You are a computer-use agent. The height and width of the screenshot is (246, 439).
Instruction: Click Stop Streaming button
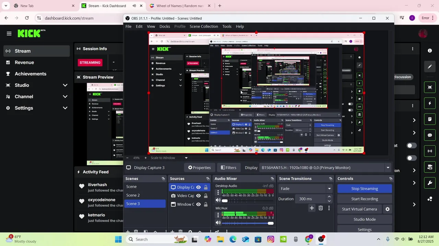tap(365, 189)
